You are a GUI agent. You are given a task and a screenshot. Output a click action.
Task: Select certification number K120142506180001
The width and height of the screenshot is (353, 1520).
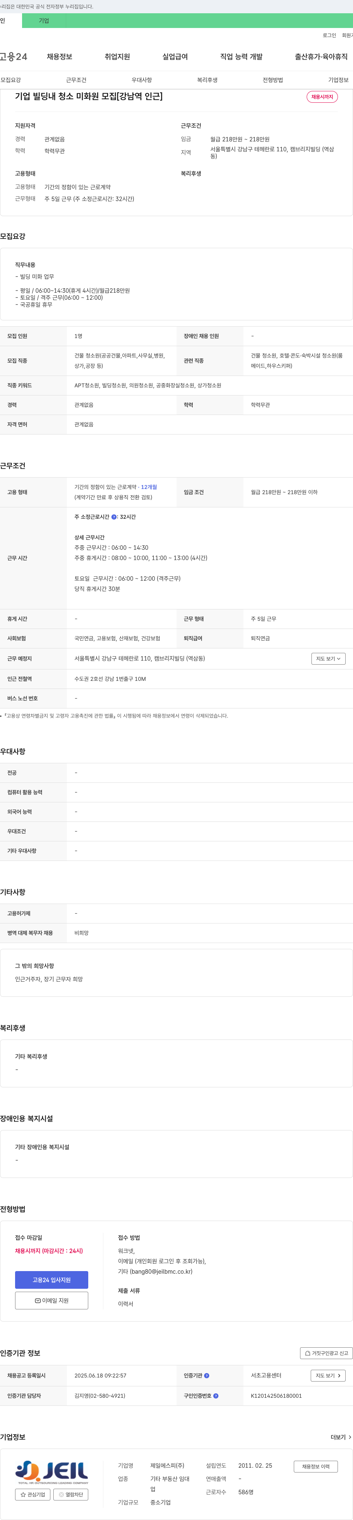click(x=277, y=1396)
